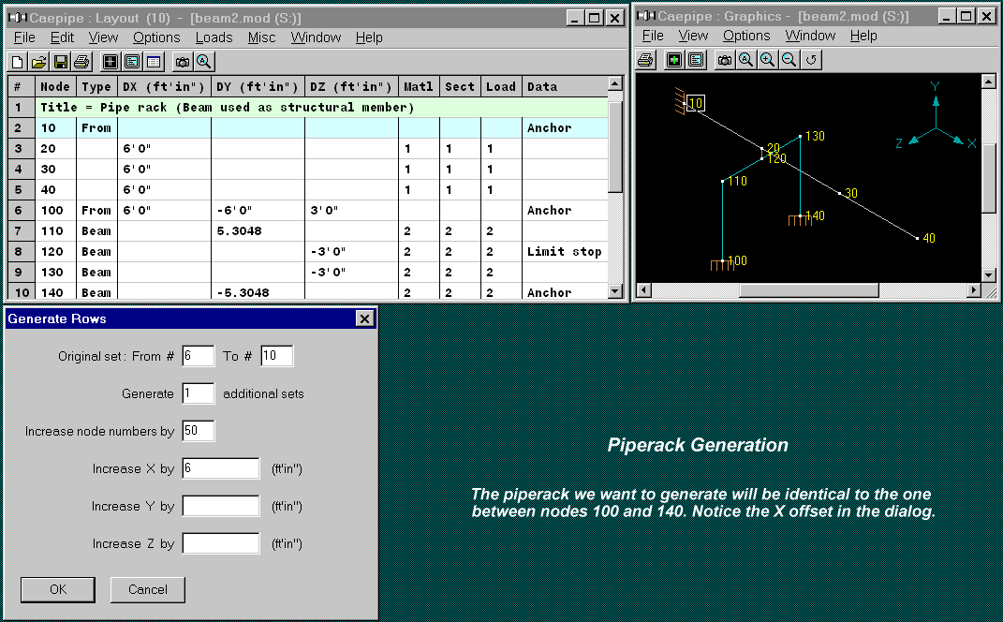This screenshot has height=622, width=1003.
Task: Click the Increase Z by field
Action: pos(221,543)
